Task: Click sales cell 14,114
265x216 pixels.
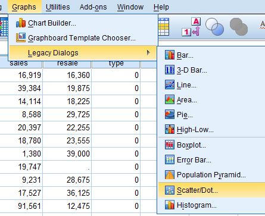Action: click(21, 101)
